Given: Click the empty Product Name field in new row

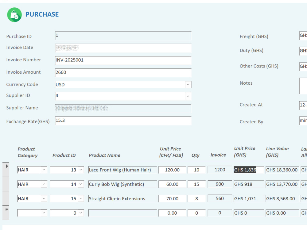Looking at the screenshot, I should pos(122,213).
